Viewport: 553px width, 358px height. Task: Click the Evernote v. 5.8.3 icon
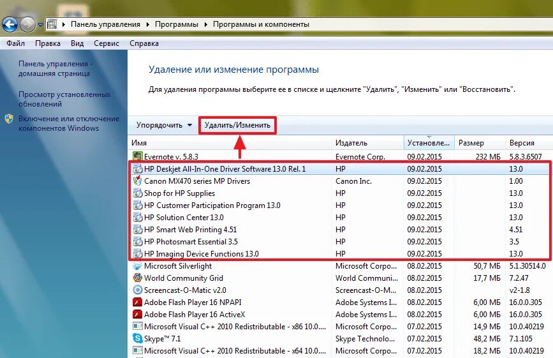[x=138, y=156]
